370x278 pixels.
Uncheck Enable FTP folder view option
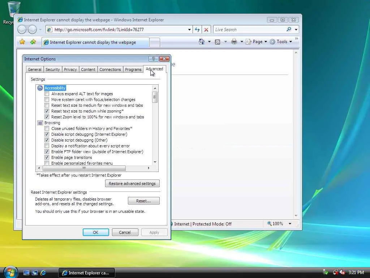pos(47,152)
